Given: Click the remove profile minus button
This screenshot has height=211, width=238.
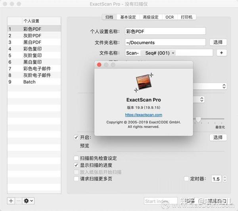Looking at the screenshot, I should coord(18,201).
